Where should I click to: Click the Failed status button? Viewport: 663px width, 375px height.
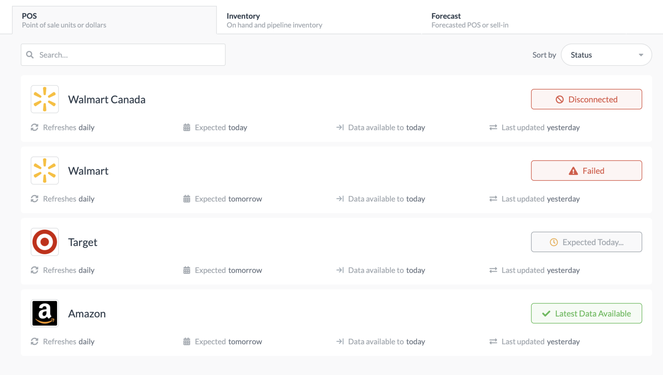pyautogui.click(x=586, y=171)
